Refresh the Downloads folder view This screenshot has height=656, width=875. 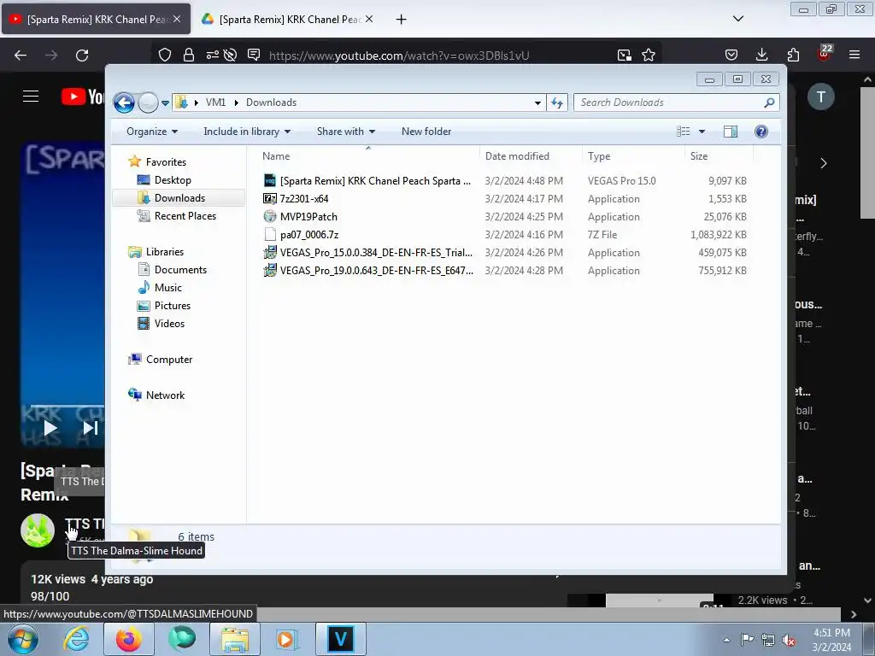557,102
